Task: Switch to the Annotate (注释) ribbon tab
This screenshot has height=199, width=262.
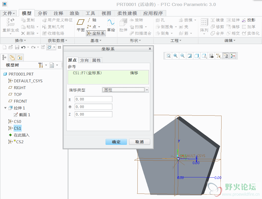Action: tap(59, 13)
